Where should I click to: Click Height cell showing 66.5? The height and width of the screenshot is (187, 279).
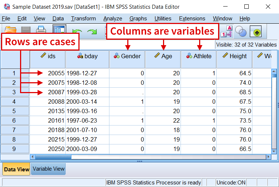(235, 149)
